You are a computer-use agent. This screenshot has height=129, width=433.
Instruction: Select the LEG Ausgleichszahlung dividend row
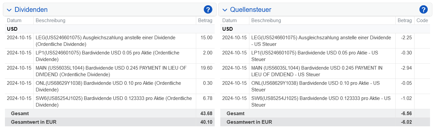[110, 41]
